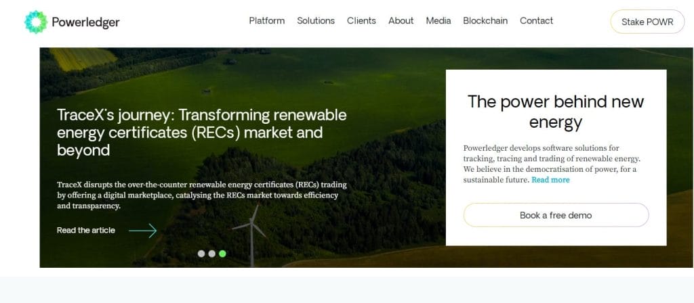Select the third green carousel dot
This screenshot has width=694, height=303.
coord(222,254)
